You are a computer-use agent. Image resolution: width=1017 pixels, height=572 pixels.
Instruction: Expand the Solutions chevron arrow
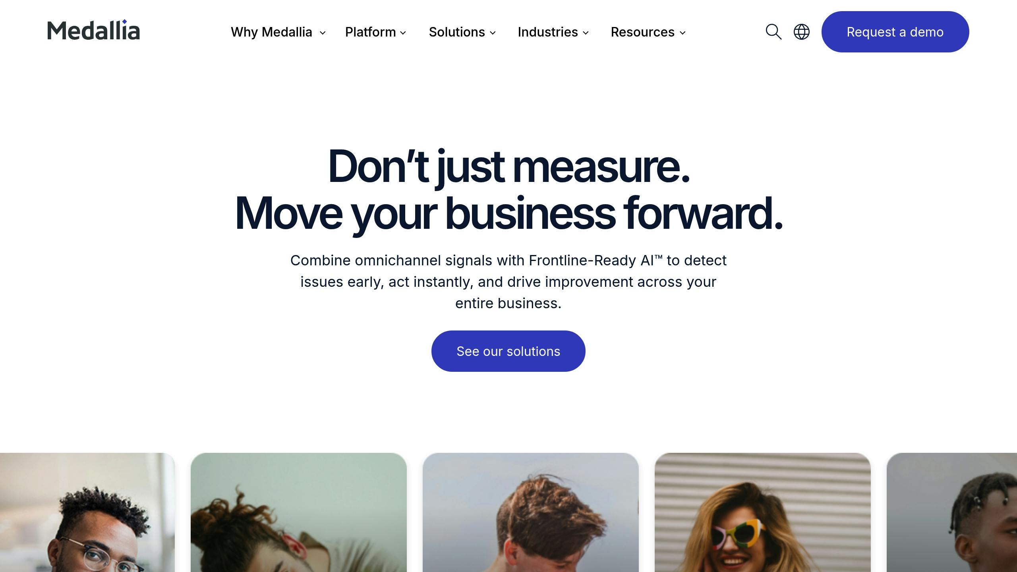[x=493, y=33]
